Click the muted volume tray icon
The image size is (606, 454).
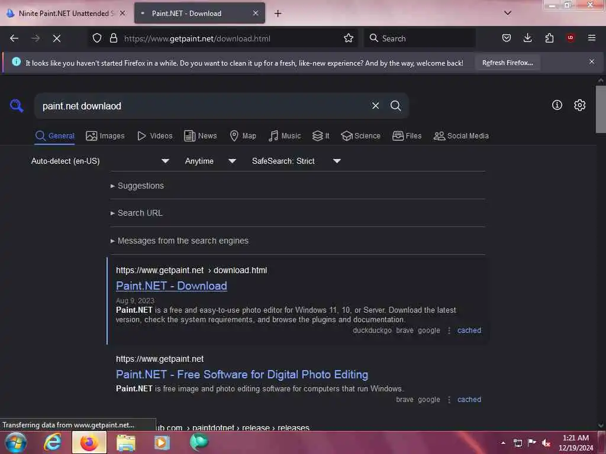click(x=546, y=443)
